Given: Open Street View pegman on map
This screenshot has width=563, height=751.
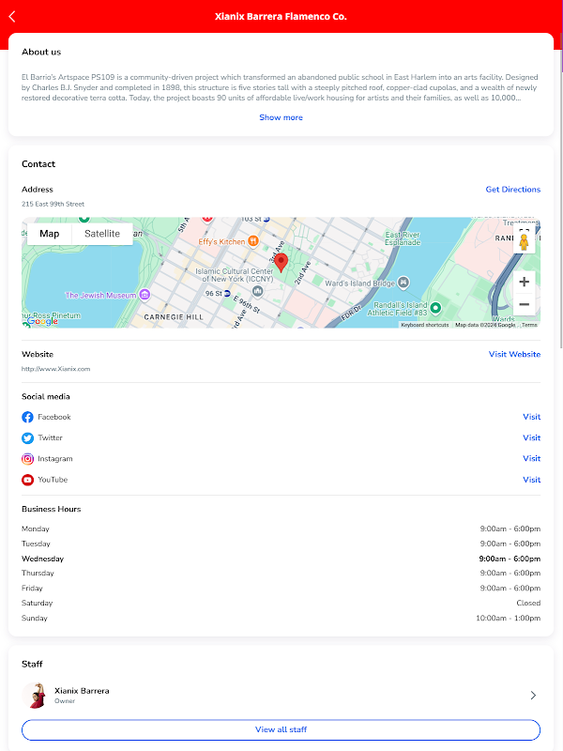Looking at the screenshot, I should click(524, 243).
